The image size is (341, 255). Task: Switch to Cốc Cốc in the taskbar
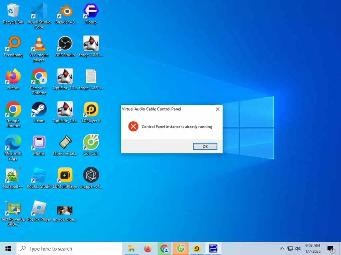click(x=180, y=248)
